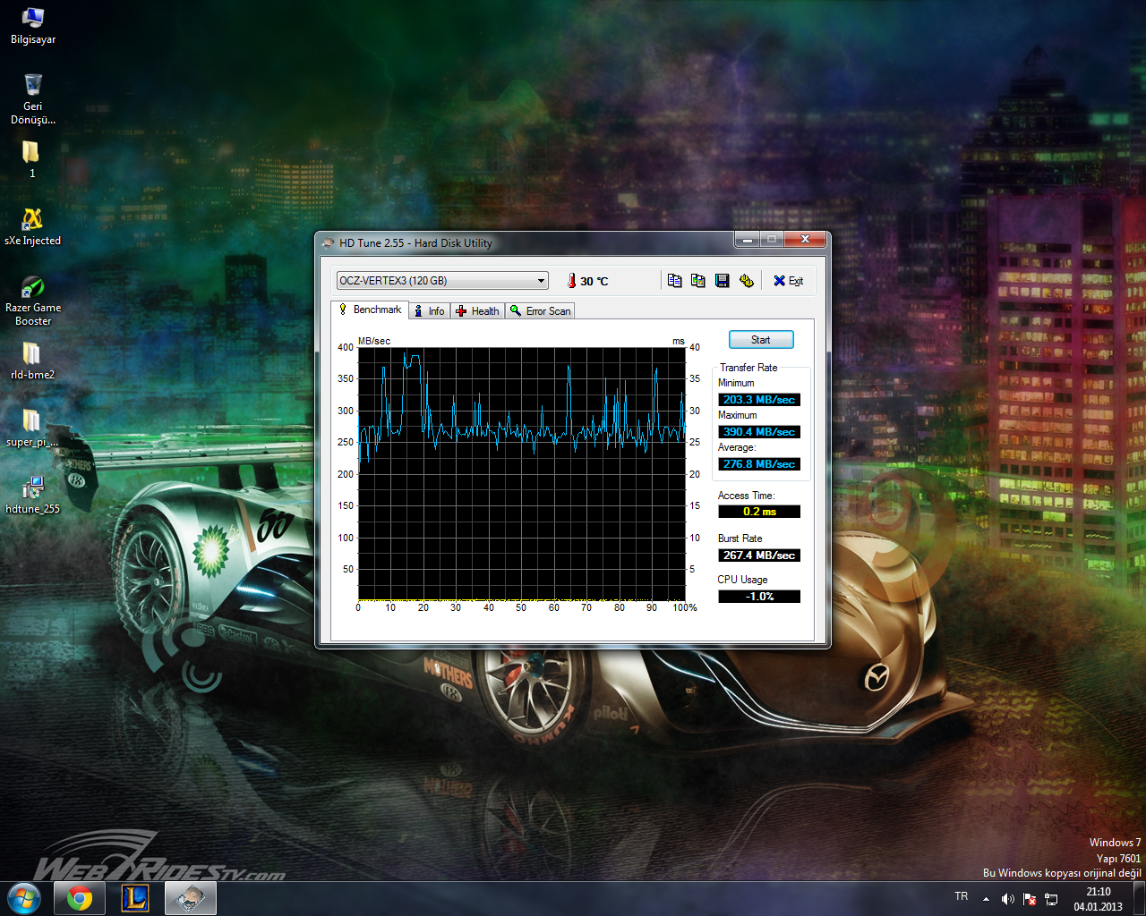The width and height of the screenshot is (1146, 916).
Task: Open the OCZ-VERTEX3 drive dropdown
Action: click(x=442, y=281)
